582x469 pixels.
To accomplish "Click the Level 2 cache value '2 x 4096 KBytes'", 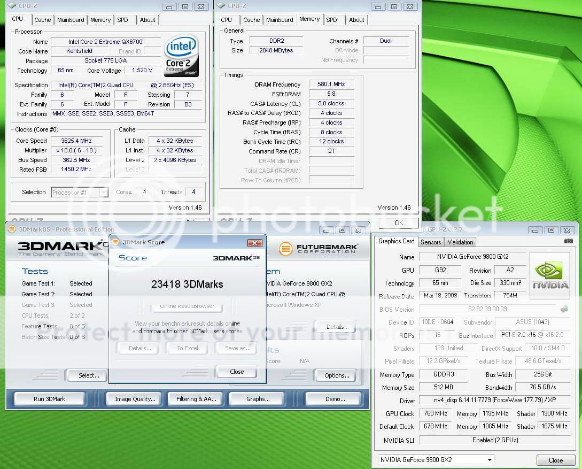I will (x=175, y=160).
